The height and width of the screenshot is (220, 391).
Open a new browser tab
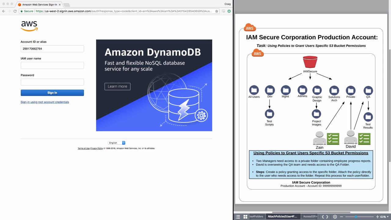[66, 5]
